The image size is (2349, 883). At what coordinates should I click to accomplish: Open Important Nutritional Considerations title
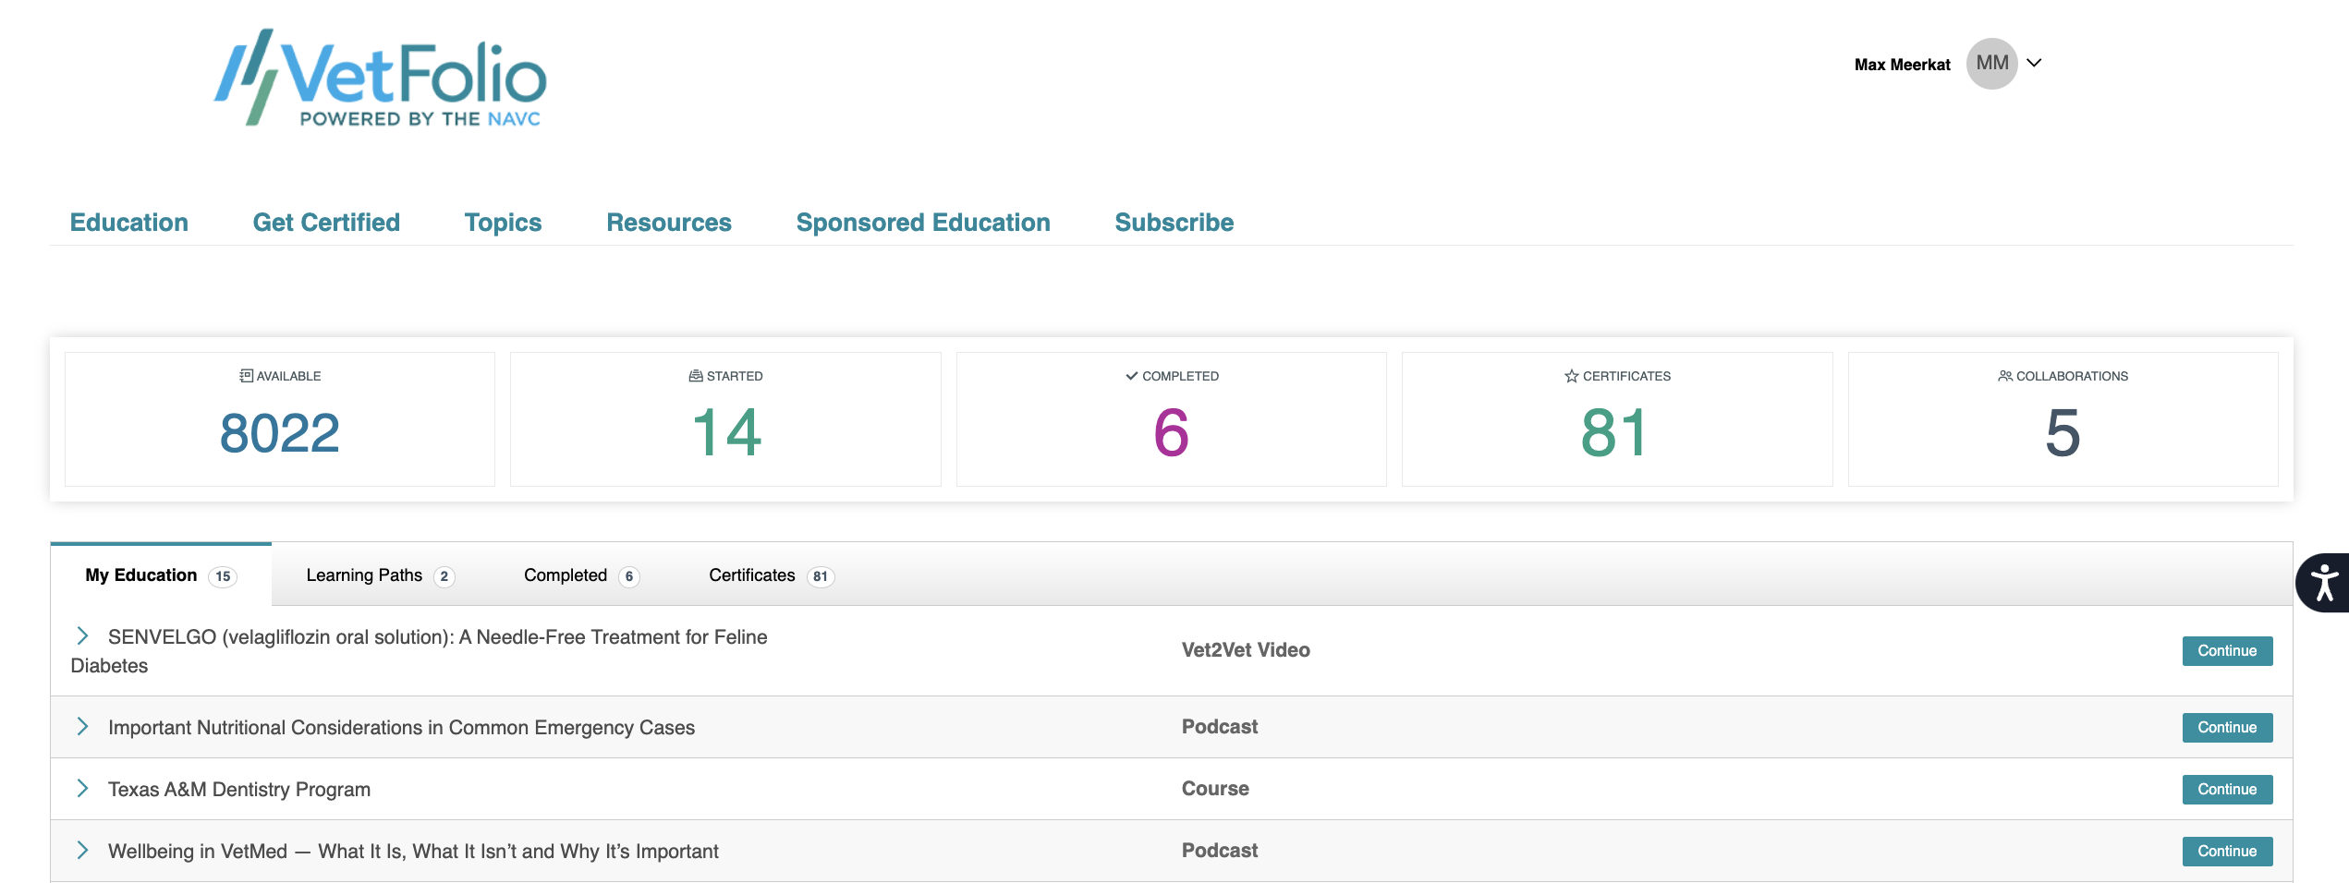point(401,728)
